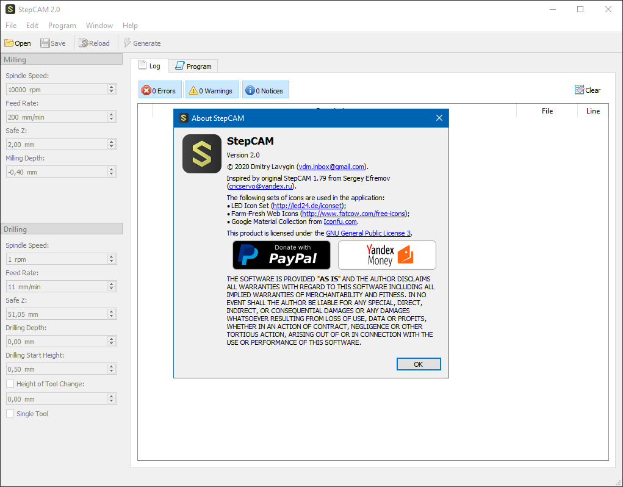The height and width of the screenshot is (487, 623).
Task: Click the StepCAM logo in About dialog
Action: point(202,154)
